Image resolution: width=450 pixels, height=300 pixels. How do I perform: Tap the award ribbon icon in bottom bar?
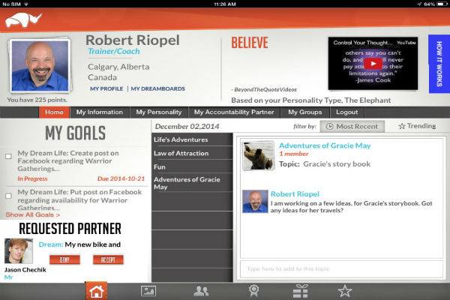pyautogui.click(x=254, y=291)
